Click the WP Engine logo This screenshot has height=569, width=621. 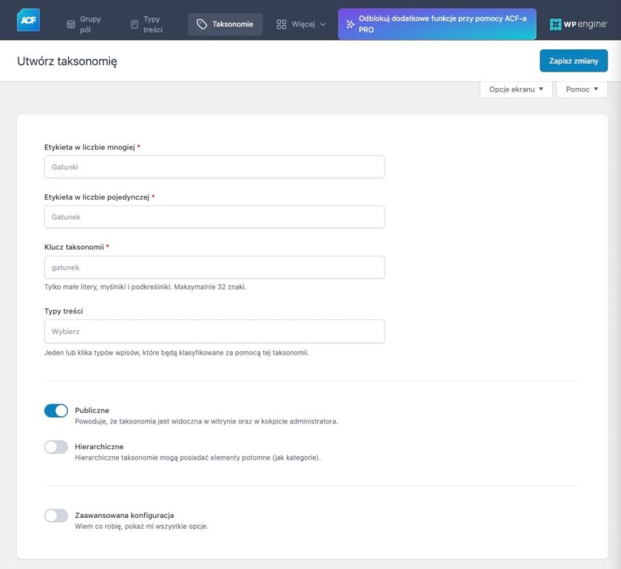578,24
